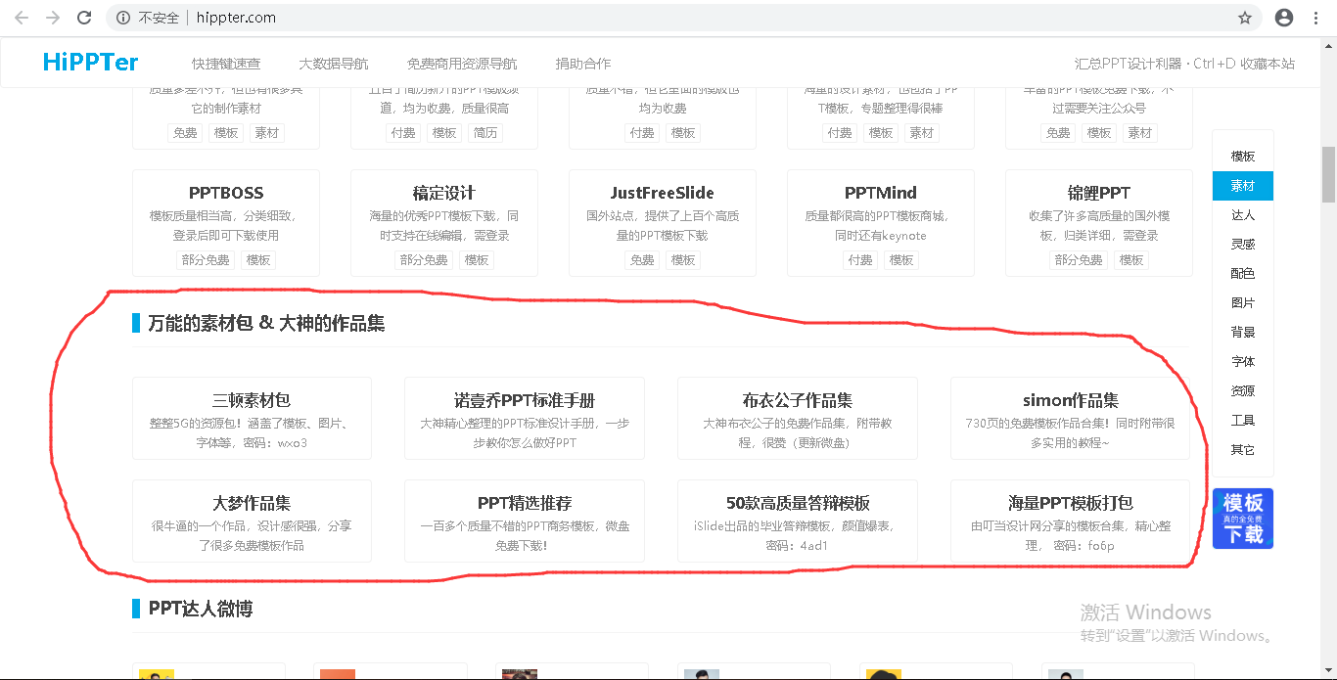Screen dimensions: 1337x680
Task: Jump to 灵感 section in sidebar
Action: 1243,245
